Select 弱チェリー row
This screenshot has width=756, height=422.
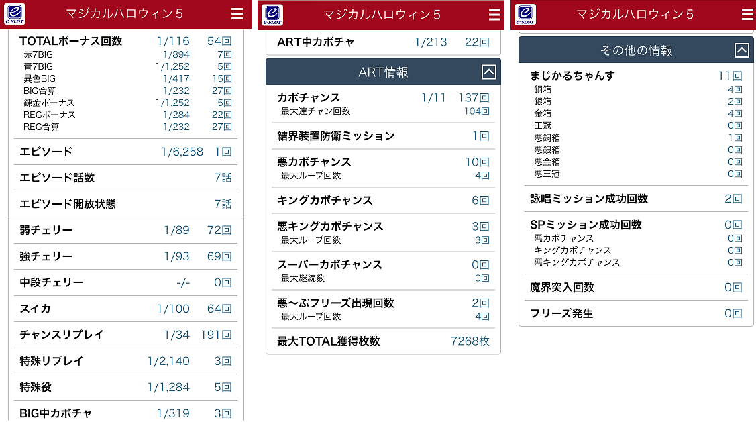[x=125, y=231]
